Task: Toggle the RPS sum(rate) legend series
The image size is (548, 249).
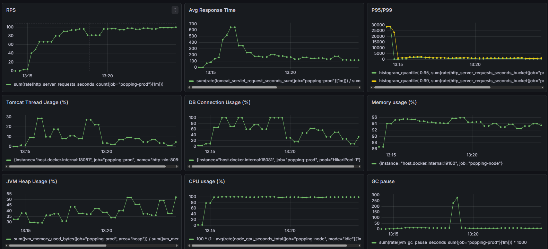Action: click(89, 84)
